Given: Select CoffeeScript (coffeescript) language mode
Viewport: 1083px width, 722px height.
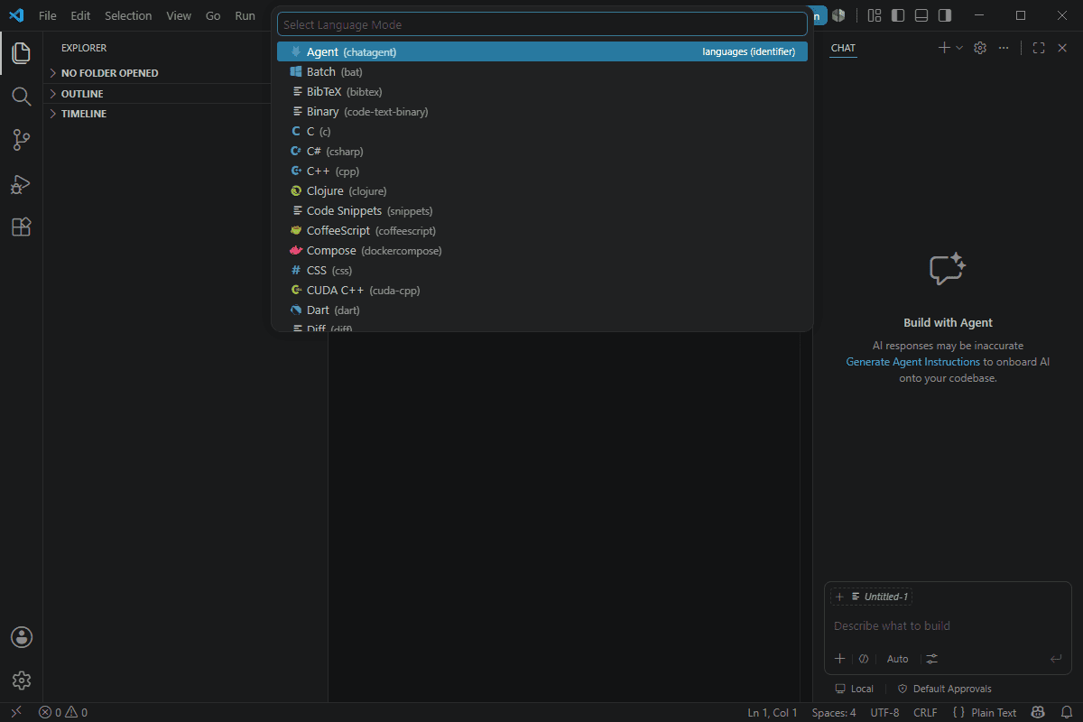Looking at the screenshot, I should (x=542, y=230).
